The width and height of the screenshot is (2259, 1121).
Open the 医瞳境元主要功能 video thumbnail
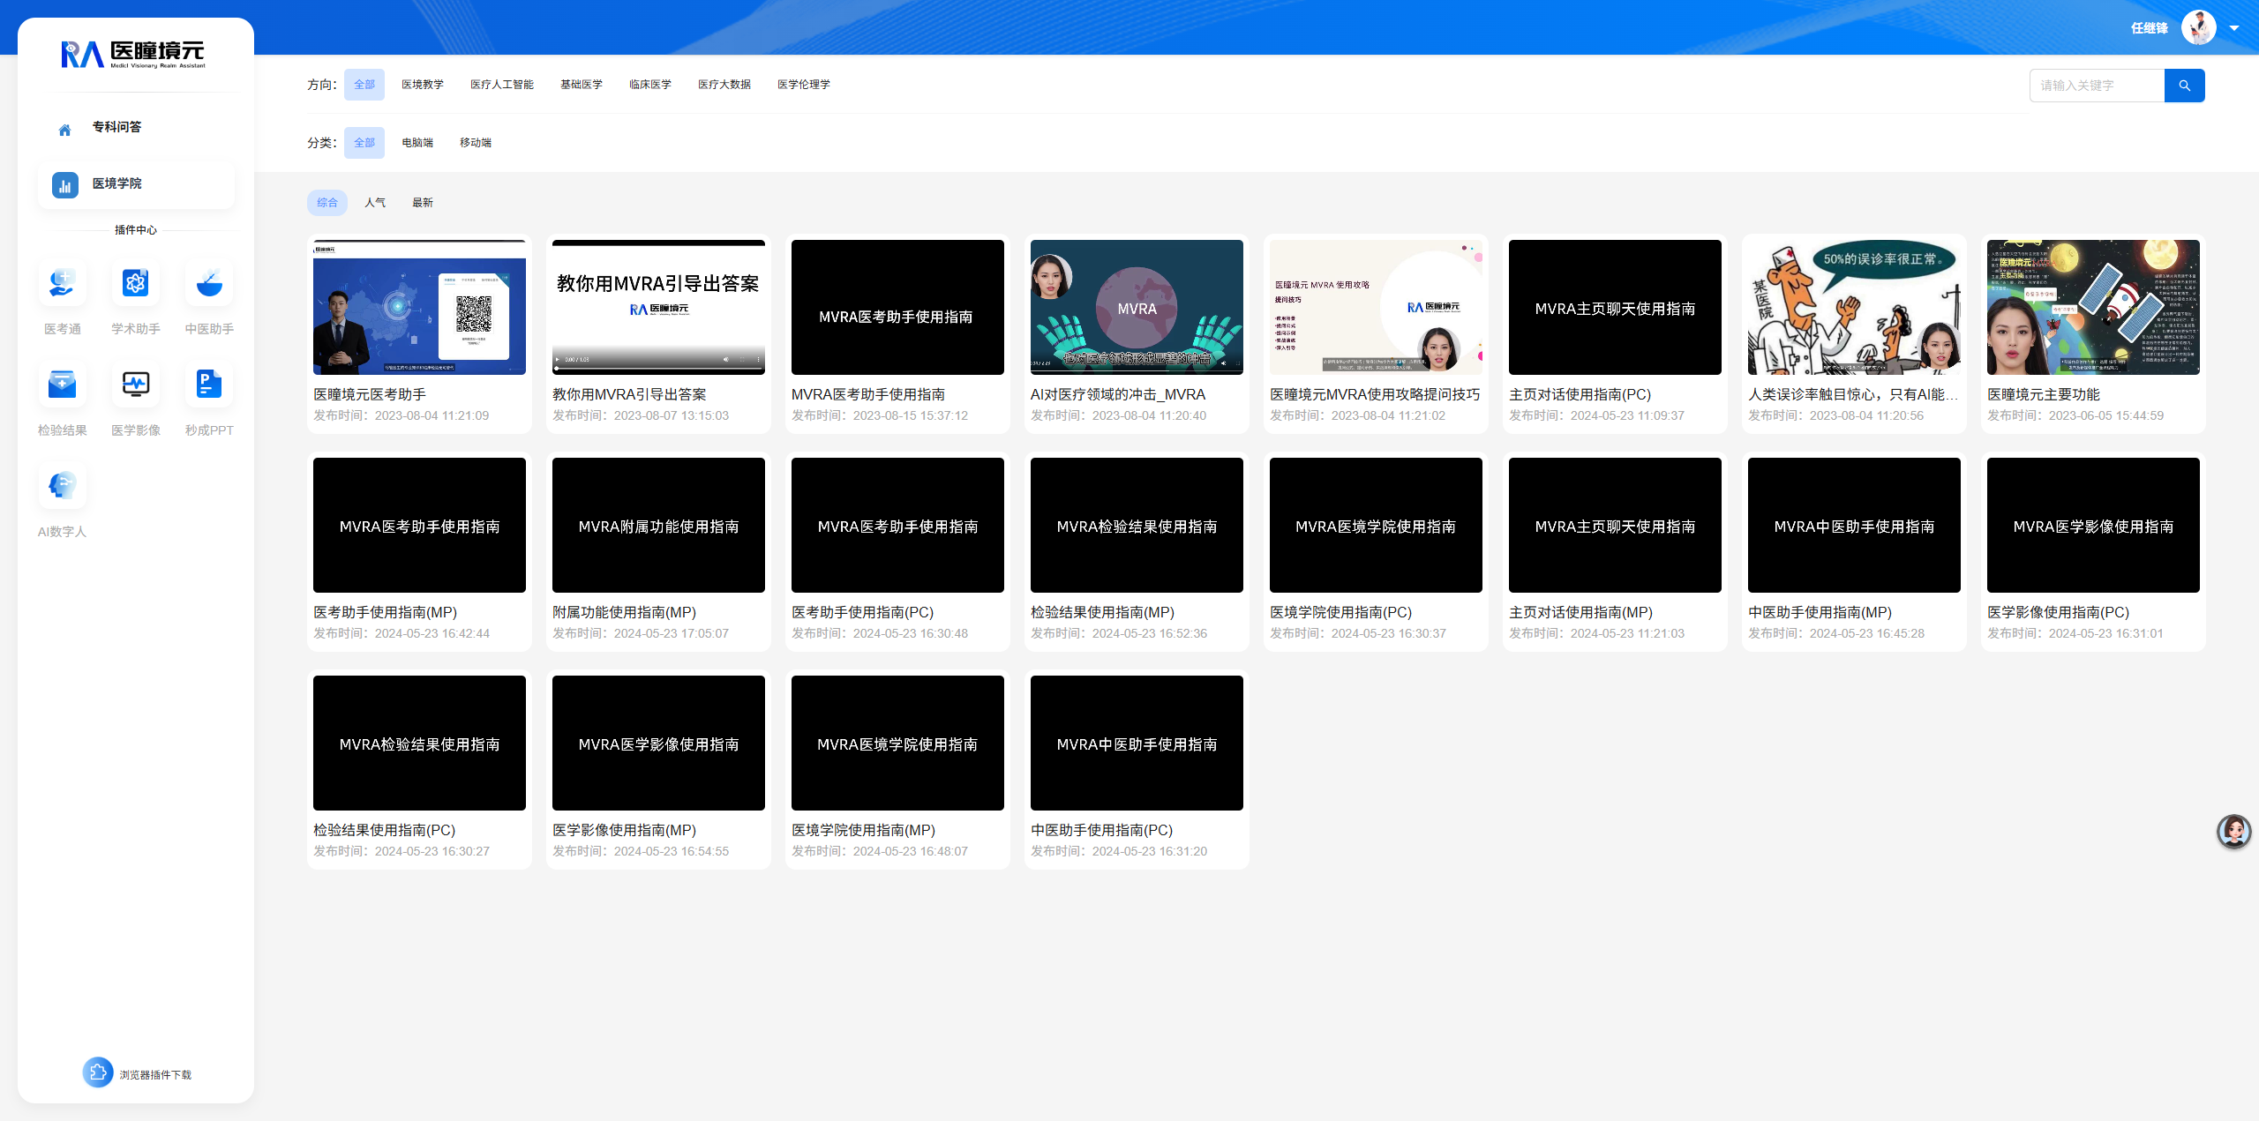[2093, 307]
